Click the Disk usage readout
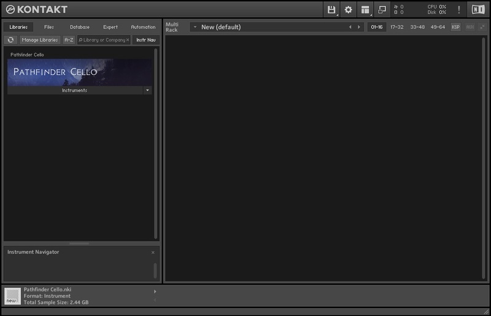This screenshot has height=316, width=491. 437,12
